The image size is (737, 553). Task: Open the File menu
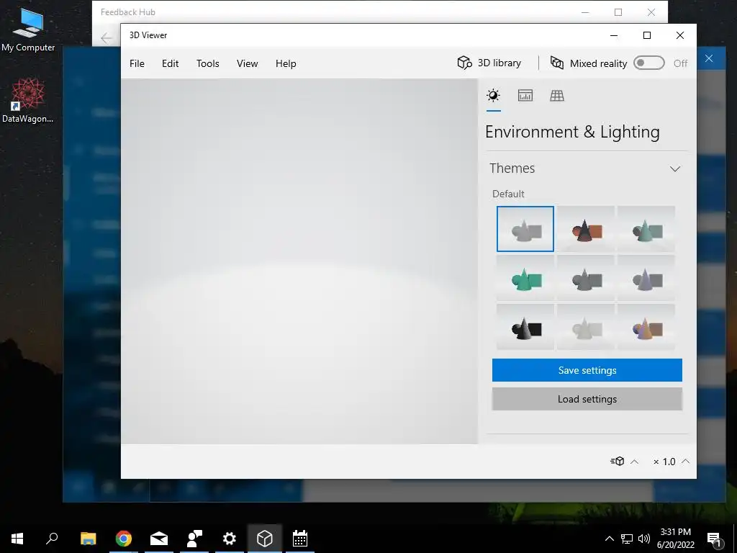pyautogui.click(x=137, y=63)
